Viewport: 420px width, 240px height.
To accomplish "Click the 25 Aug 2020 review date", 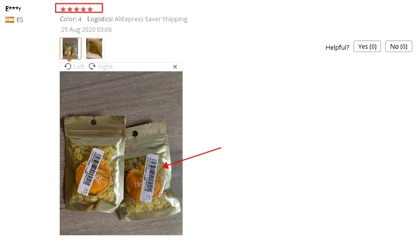I will point(86,29).
